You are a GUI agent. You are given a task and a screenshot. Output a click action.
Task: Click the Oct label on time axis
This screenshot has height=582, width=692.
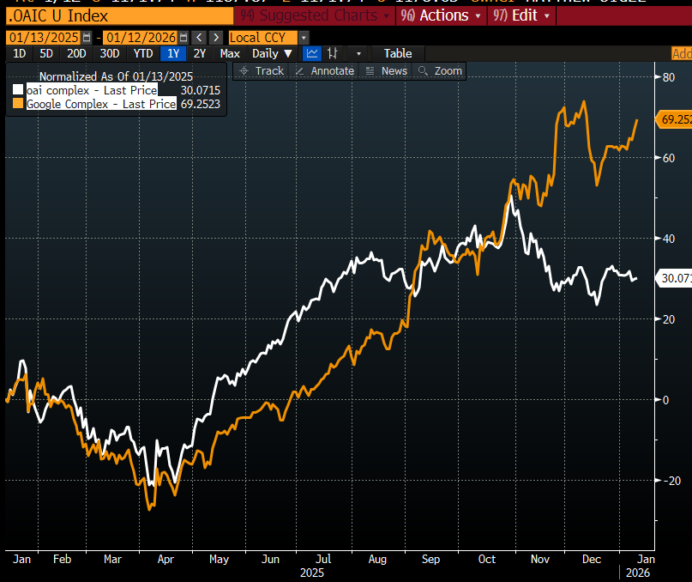(487, 559)
